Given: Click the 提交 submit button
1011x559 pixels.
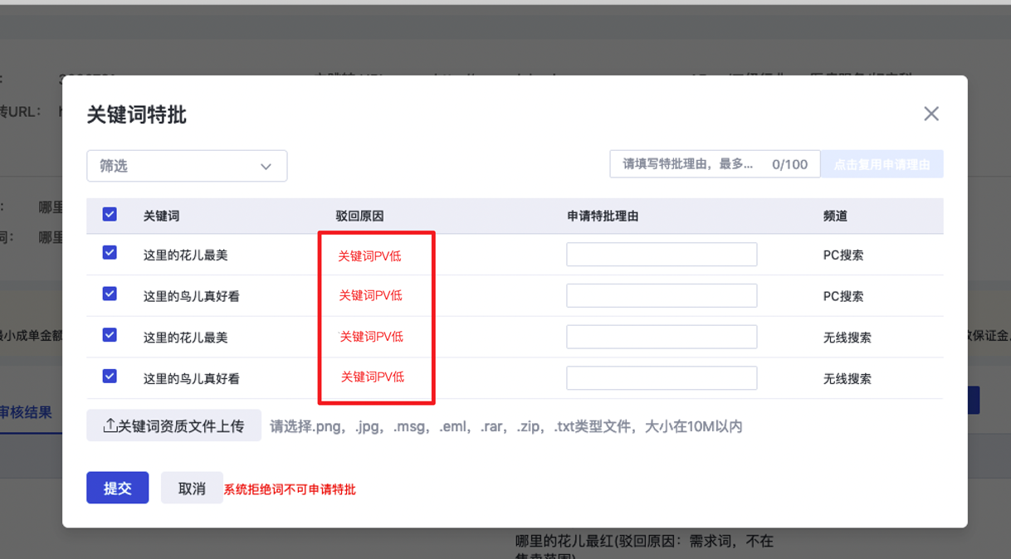Looking at the screenshot, I should (117, 488).
